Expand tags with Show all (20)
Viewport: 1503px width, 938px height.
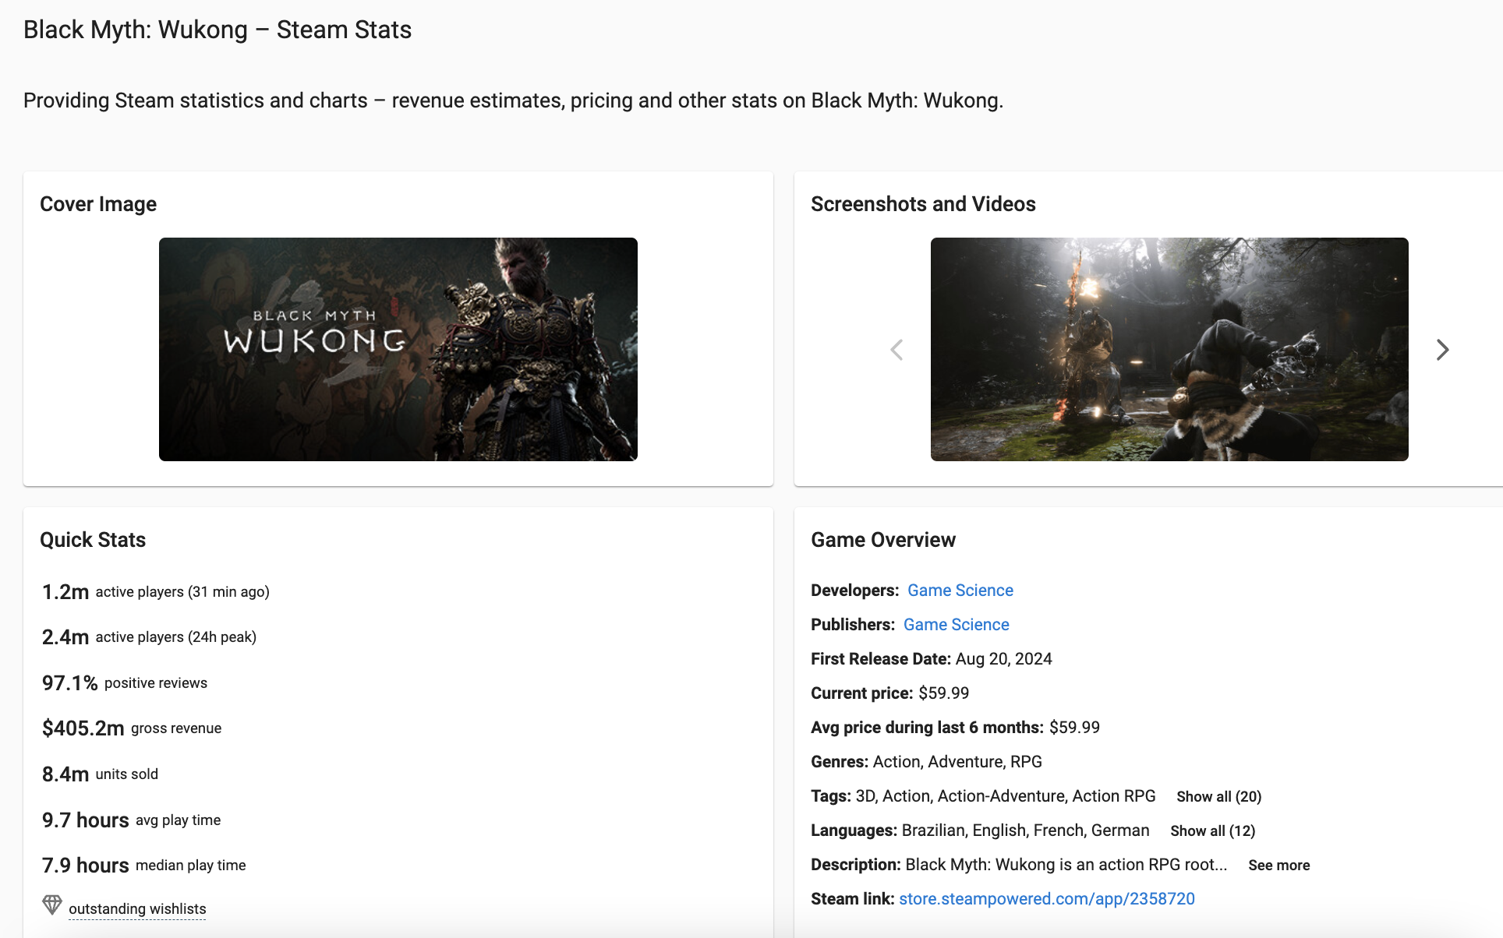click(1218, 796)
